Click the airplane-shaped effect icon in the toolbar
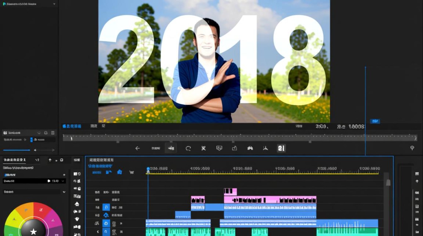423x236 pixels. pyautogui.click(x=265, y=148)
